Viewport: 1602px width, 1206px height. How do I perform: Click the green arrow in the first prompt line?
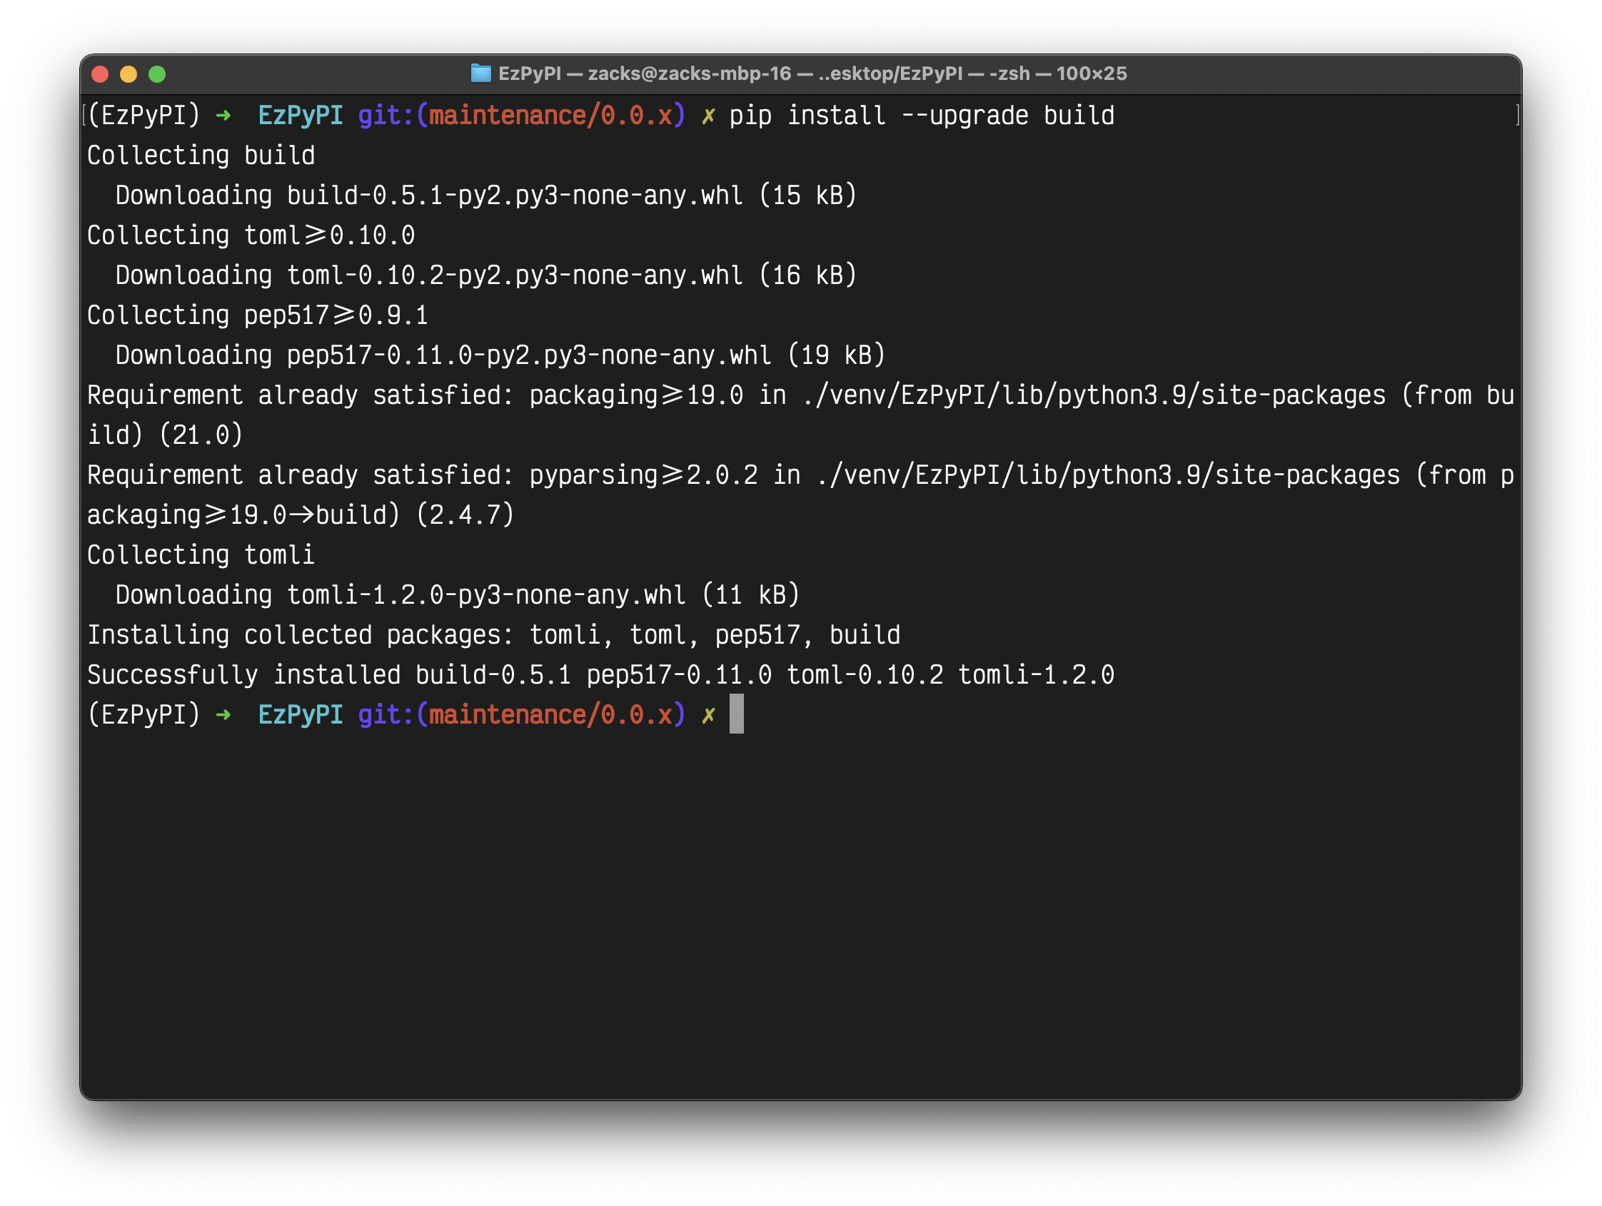[223, 116]
